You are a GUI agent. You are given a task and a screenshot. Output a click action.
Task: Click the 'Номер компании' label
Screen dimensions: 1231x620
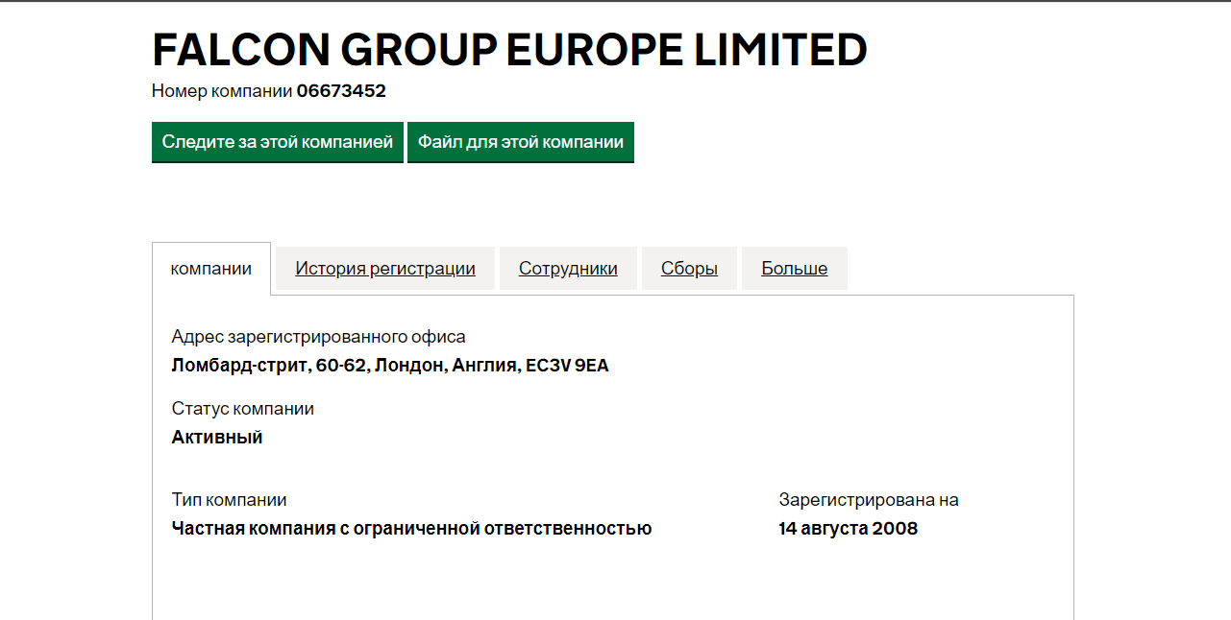222,91
